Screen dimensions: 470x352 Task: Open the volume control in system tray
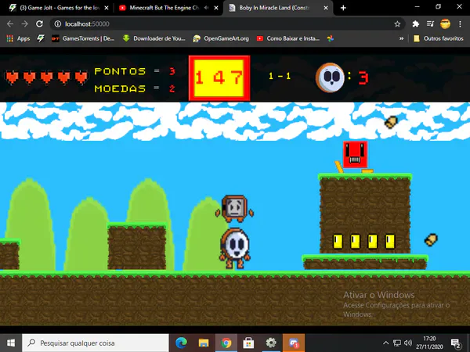(x=408, y=343)
